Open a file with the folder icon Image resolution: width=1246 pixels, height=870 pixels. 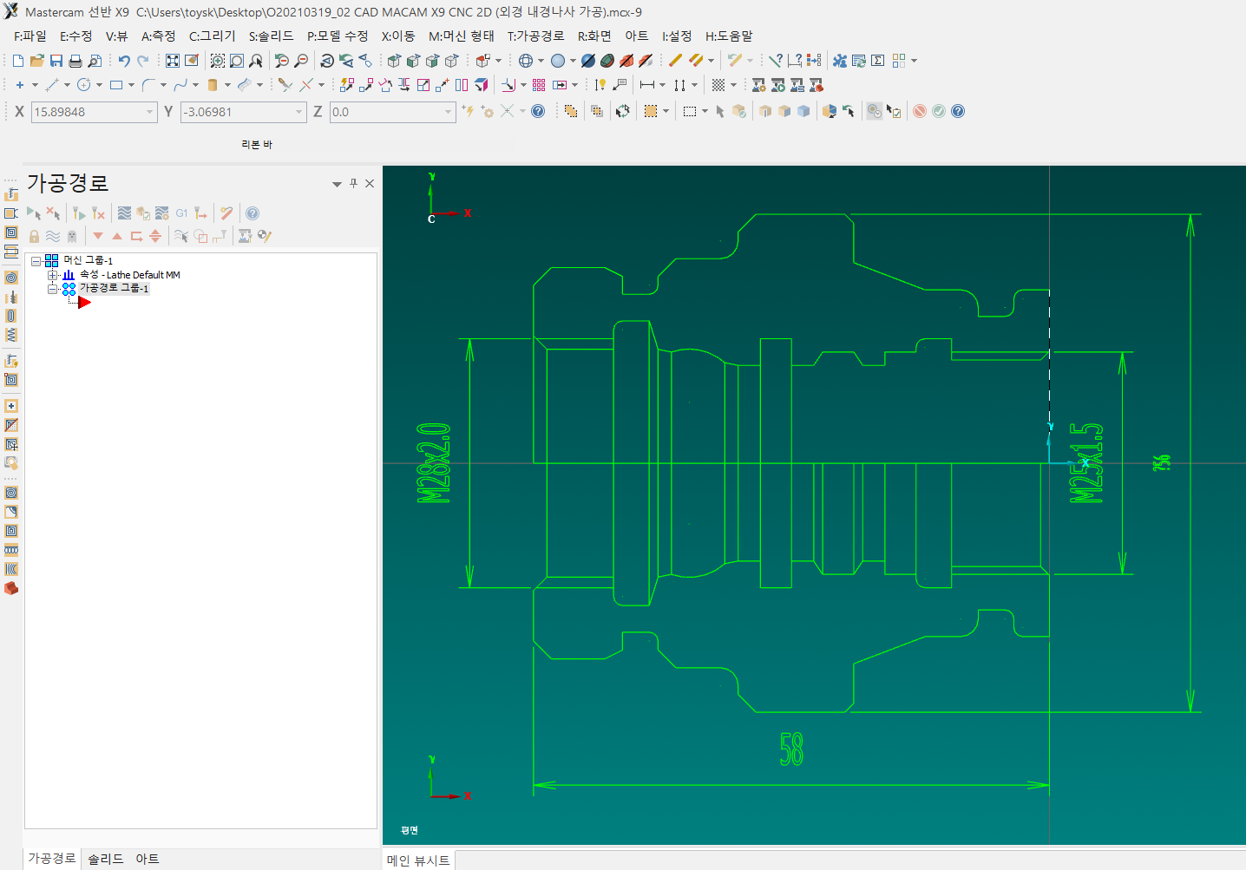[x=37, y=61]
